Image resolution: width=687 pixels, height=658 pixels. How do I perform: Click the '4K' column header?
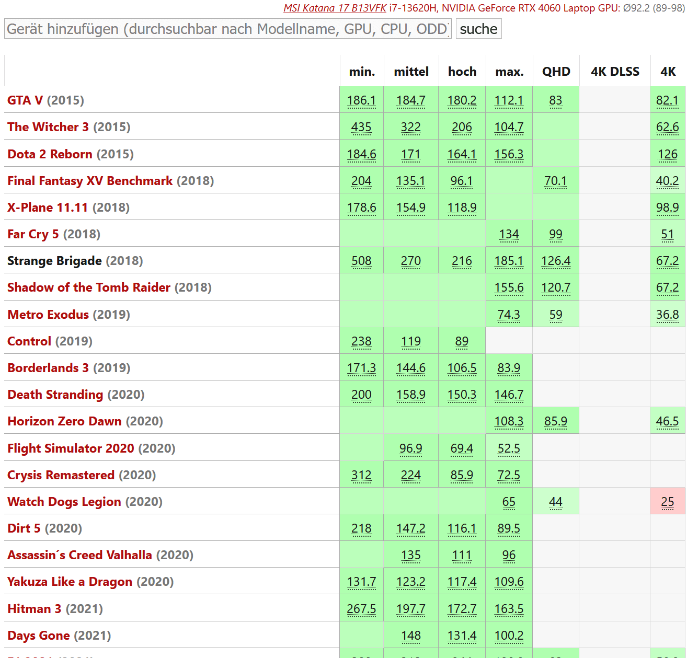(668, 72)
